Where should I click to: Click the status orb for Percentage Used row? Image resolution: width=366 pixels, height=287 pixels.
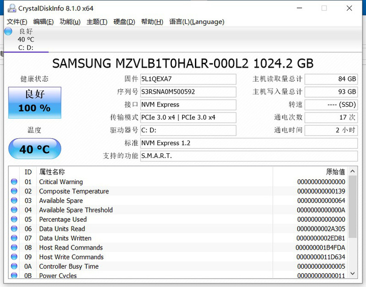point(14,219)
